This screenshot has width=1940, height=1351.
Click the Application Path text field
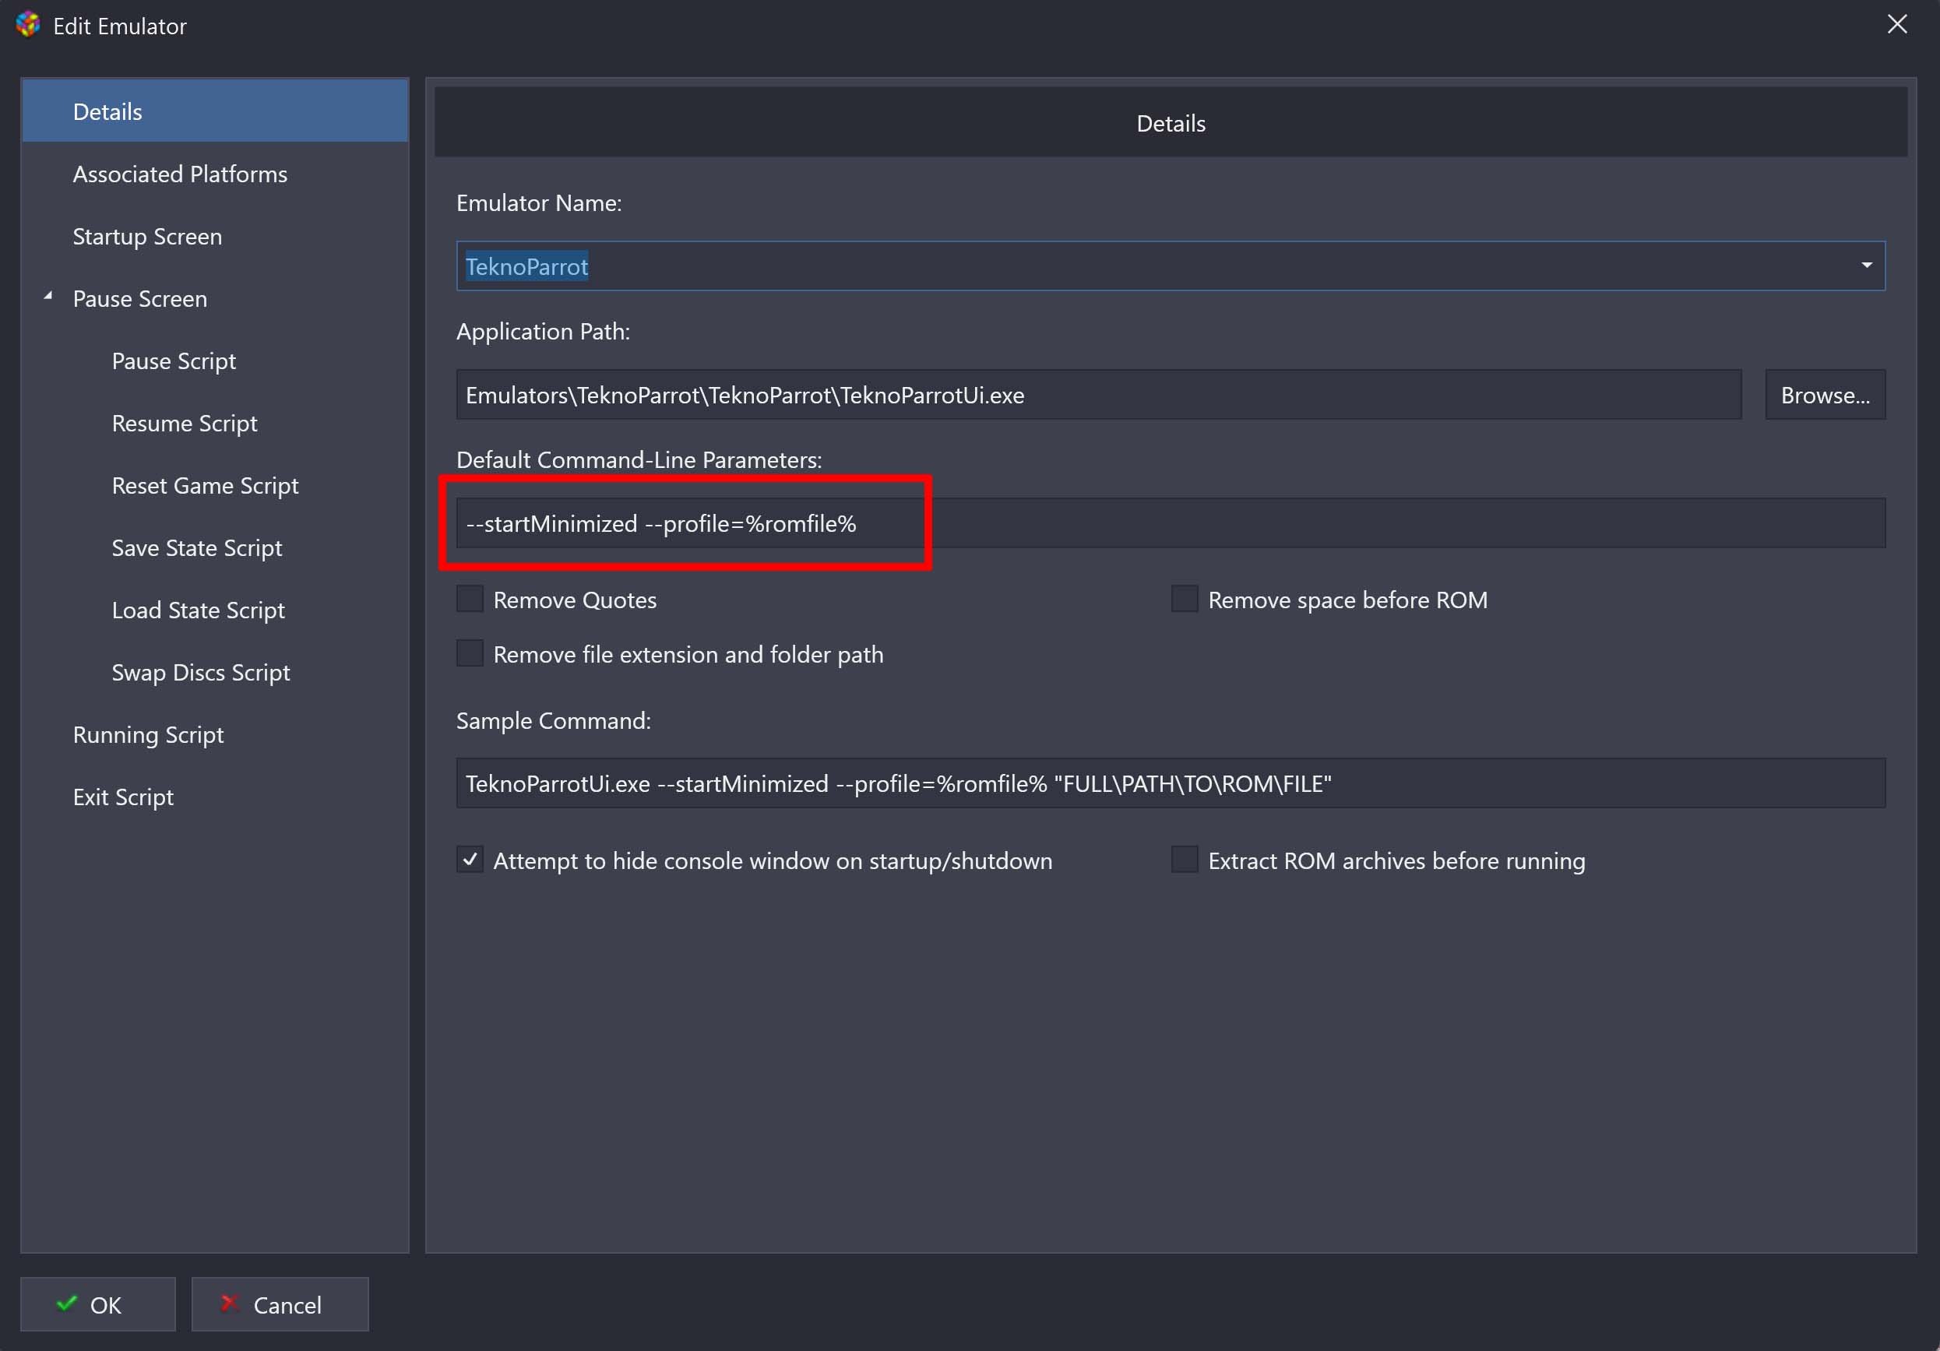click(1098, 395)
